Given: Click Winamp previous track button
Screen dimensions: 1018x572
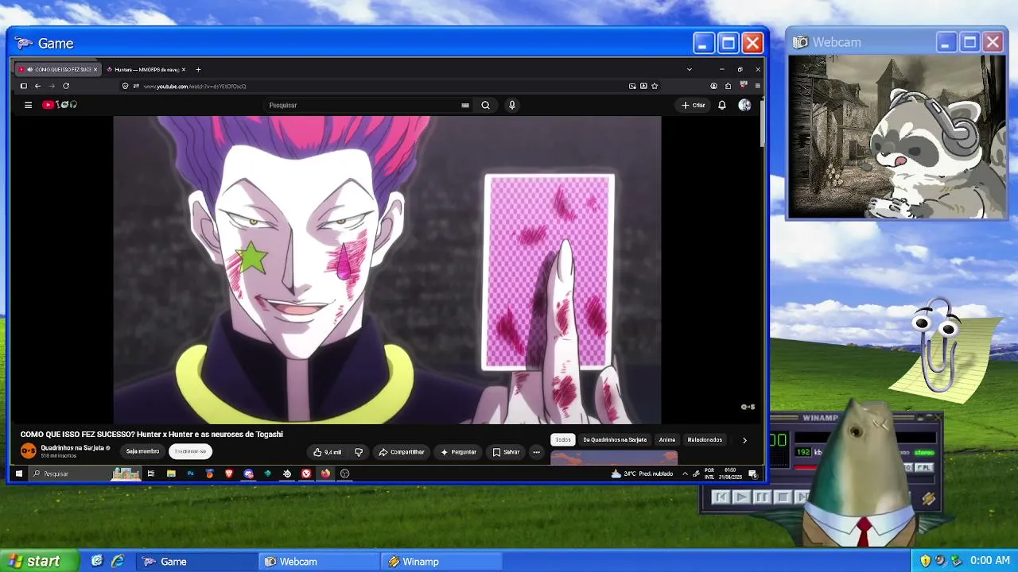Looking at the screenshot, I should tap(721, 497).
